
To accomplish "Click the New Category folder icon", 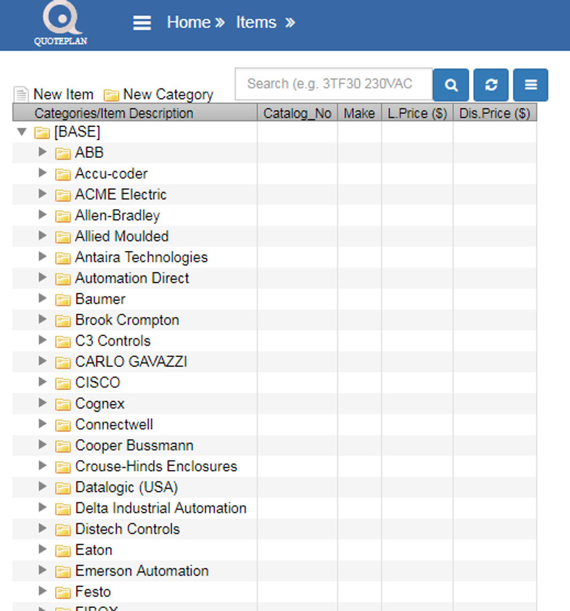I will coord(111,94).
